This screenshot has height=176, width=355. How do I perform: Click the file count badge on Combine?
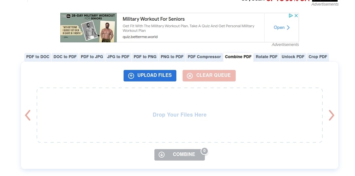point(204,151)
